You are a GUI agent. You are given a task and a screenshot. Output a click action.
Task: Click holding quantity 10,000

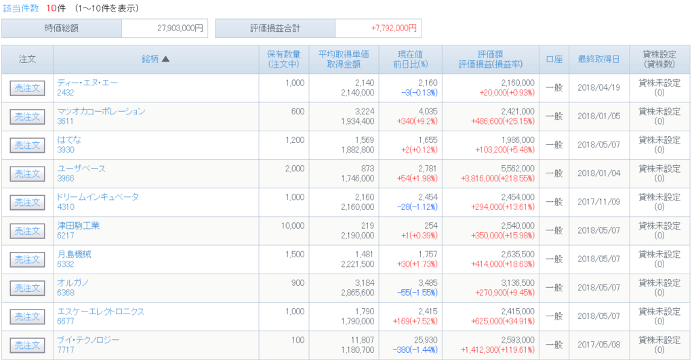(x=293, y=226)
